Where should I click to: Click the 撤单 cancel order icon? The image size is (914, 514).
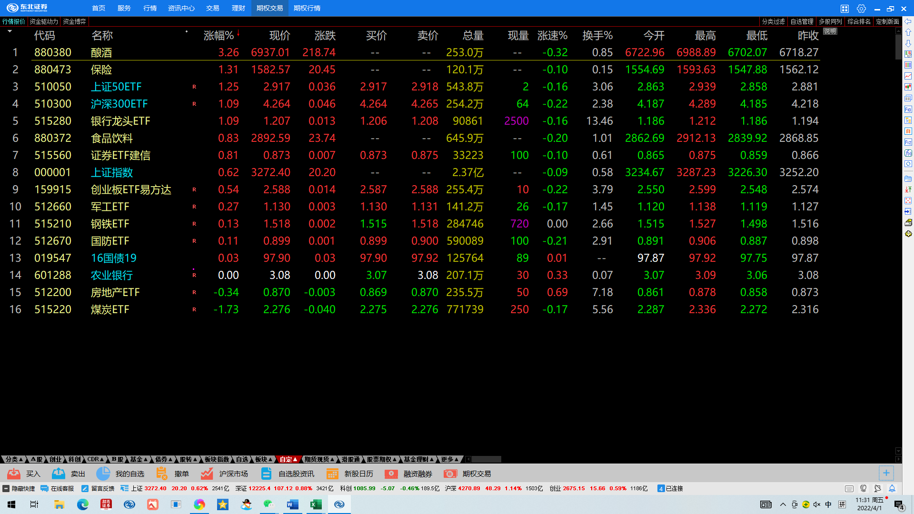point(162,474)
